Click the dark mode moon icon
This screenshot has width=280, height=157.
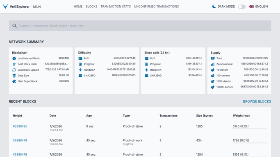214,7
